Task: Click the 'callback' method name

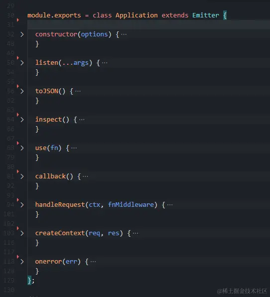Action: pyautogui.click(x=50, y=176)
